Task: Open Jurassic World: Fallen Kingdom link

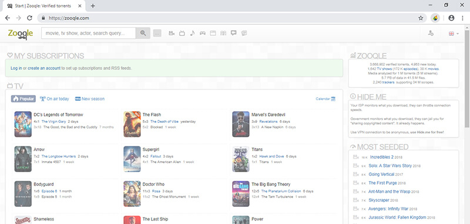Action: (x=397, y=217)
